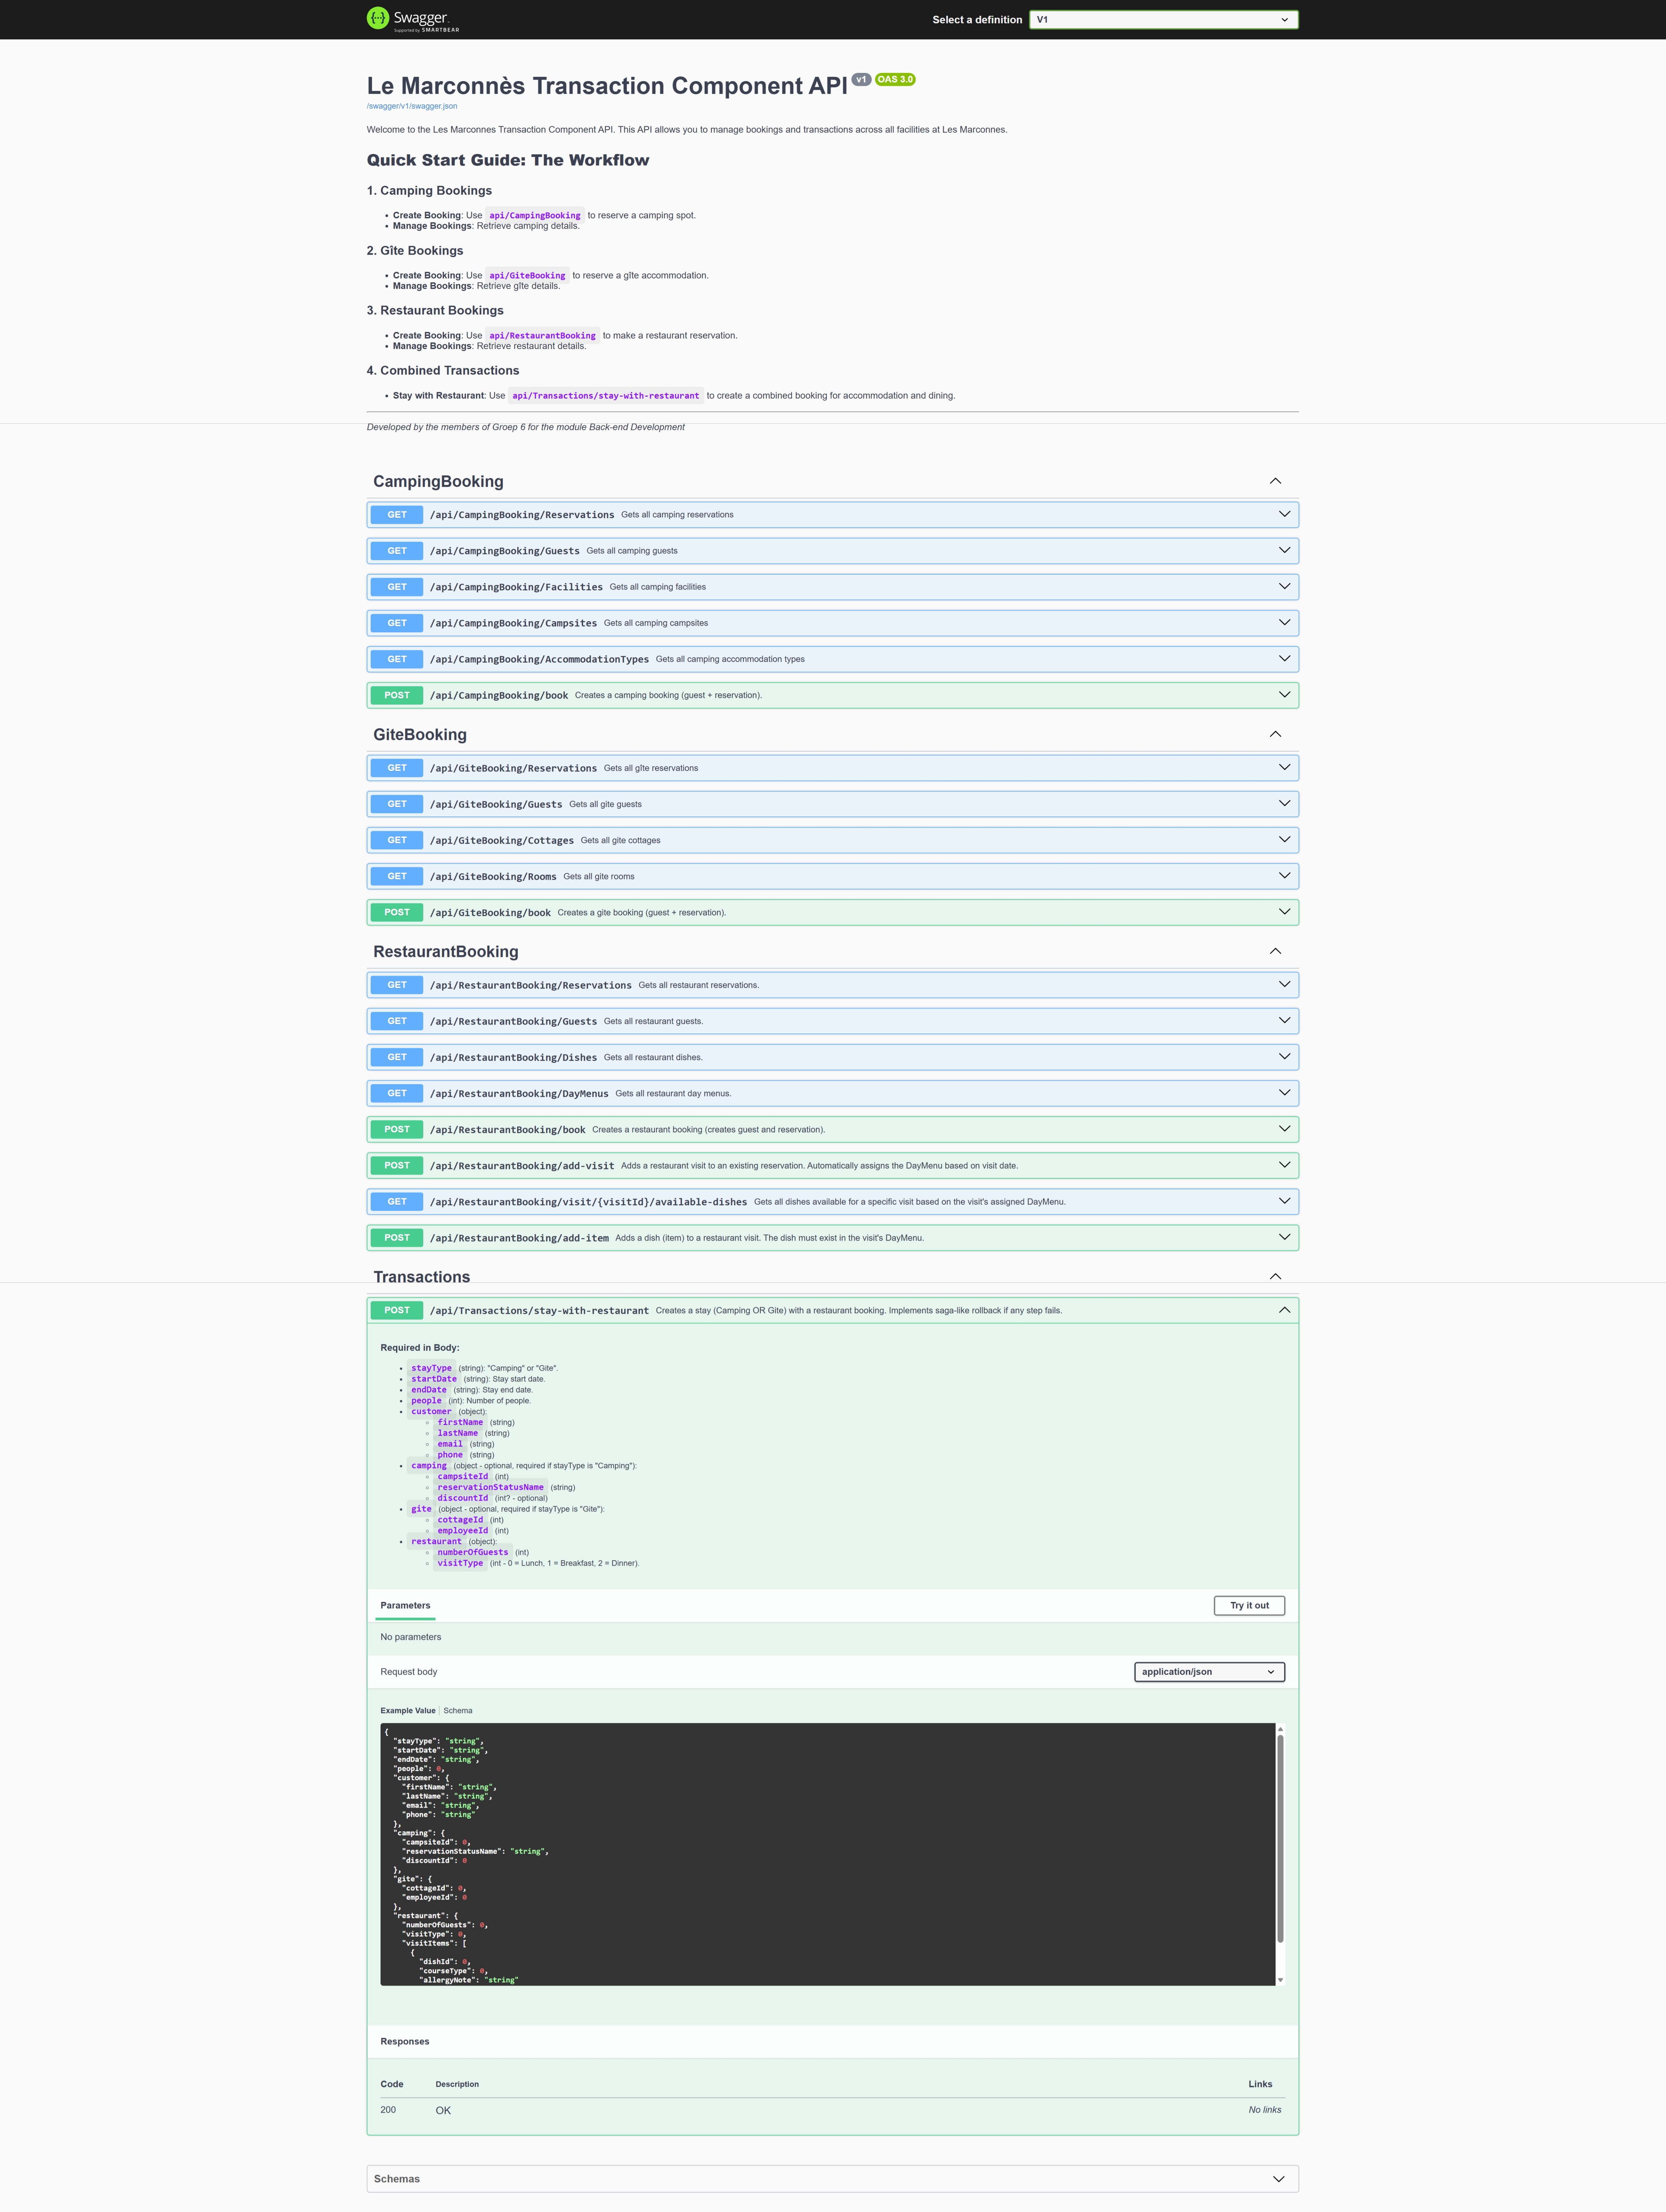Open the /api/RestaurantBooking/add-visit path
The width and height of the screenshot is (1666, 2212).
pyautogui.click(x=522, y=1166)
